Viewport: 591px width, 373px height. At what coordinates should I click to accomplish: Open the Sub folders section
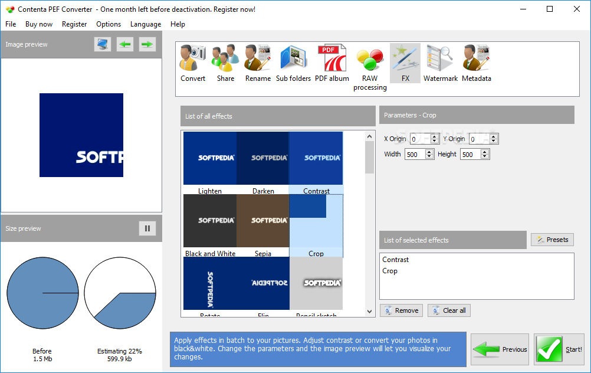(293, 63)
